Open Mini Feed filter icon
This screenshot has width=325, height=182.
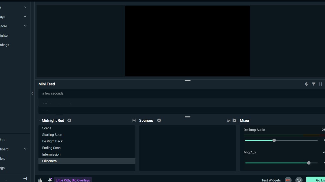pos(314,84)
